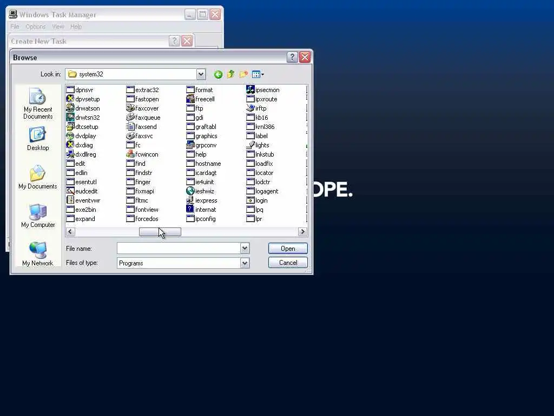Select the dpvsetup file icon
The width and height of the screenshot is (554, 416).
pyautogui.click(x=70, y=99)
